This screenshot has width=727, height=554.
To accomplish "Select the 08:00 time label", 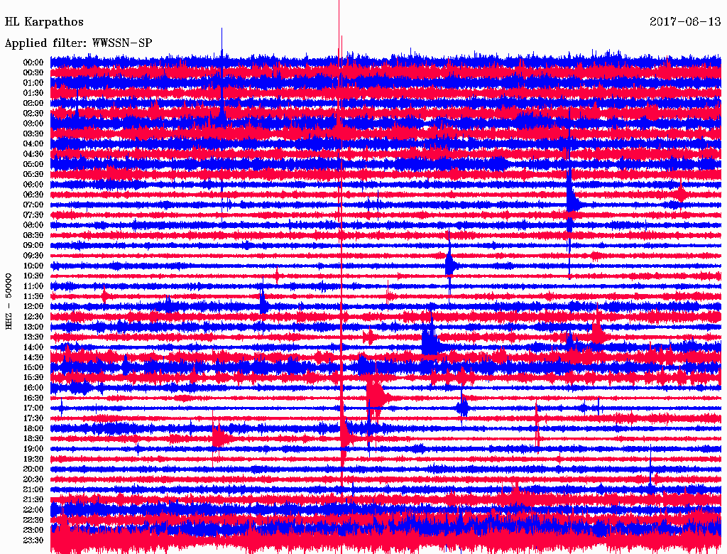I will [x=33, y=225].
